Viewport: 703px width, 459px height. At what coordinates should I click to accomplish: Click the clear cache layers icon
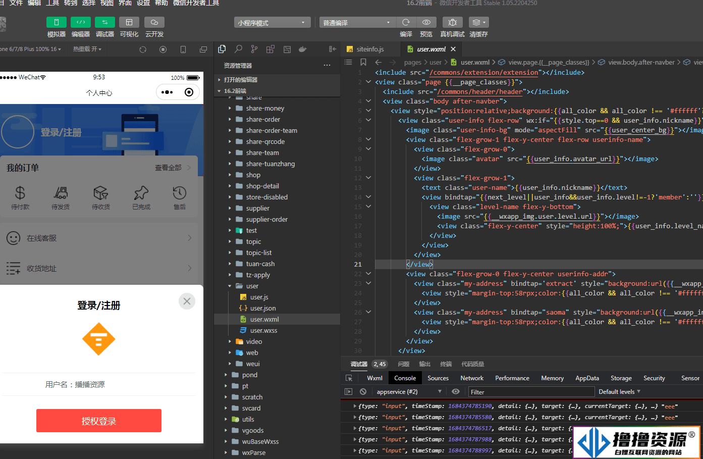[478, 22]
